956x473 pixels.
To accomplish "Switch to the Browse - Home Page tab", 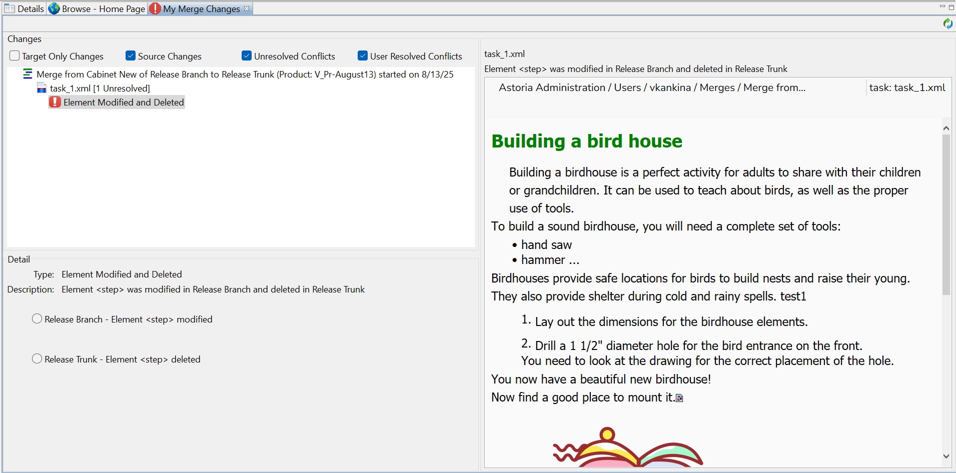I will pos(98,8).
